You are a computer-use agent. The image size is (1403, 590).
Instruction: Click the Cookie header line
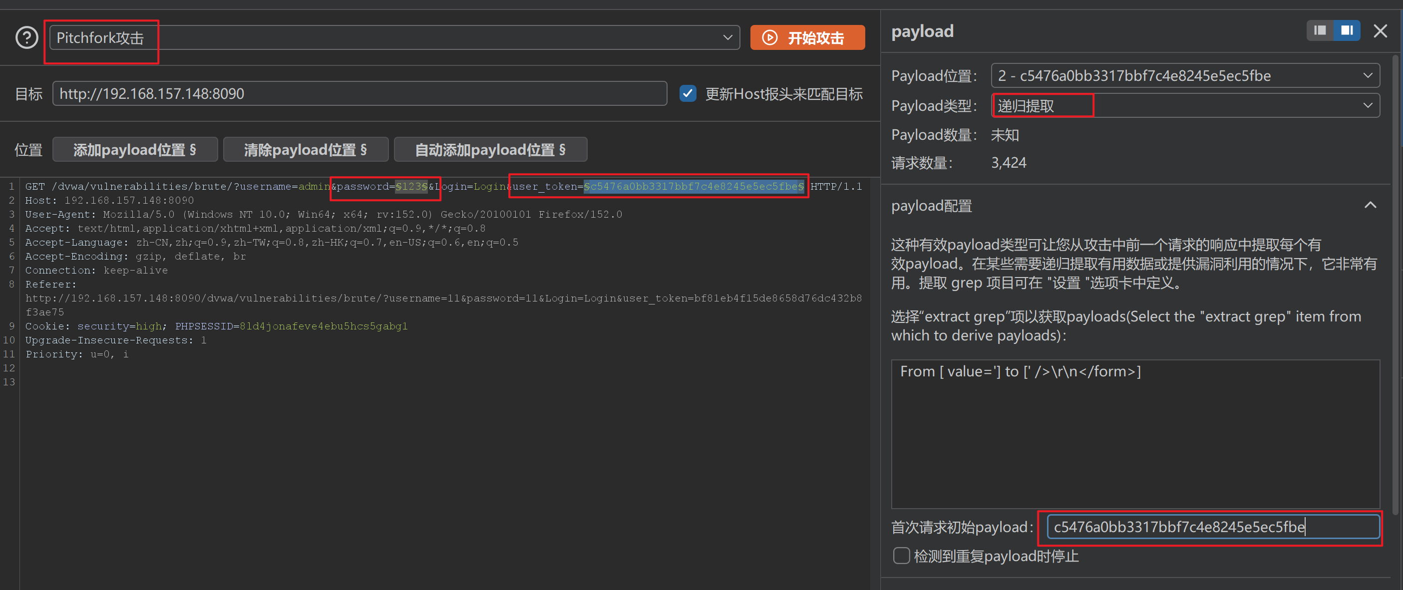coord(216,326)
